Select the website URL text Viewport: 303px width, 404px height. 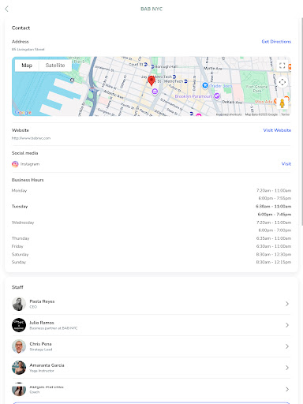(31, 138)
